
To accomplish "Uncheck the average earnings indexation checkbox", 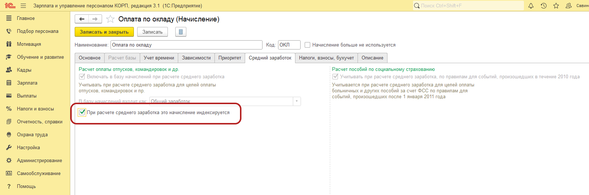I will pyautogui.click(x=82, y=112).
